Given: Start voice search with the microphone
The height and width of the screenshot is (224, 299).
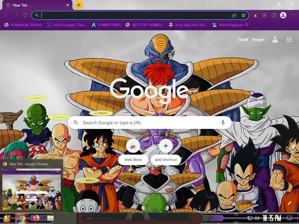Looking at the screenshot, I should (223, 123).
